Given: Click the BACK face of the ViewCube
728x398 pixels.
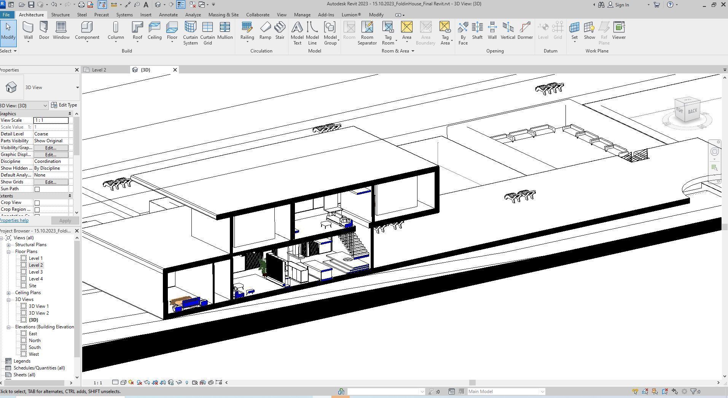Looking at the screenshot, I should (x=692, y=111).
